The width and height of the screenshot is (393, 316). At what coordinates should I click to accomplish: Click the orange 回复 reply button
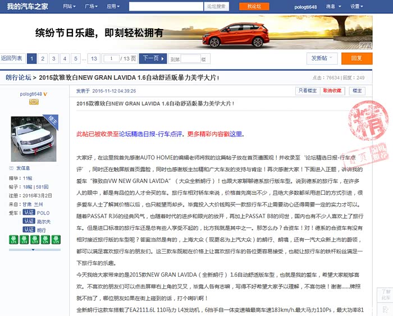click(357, 58)
